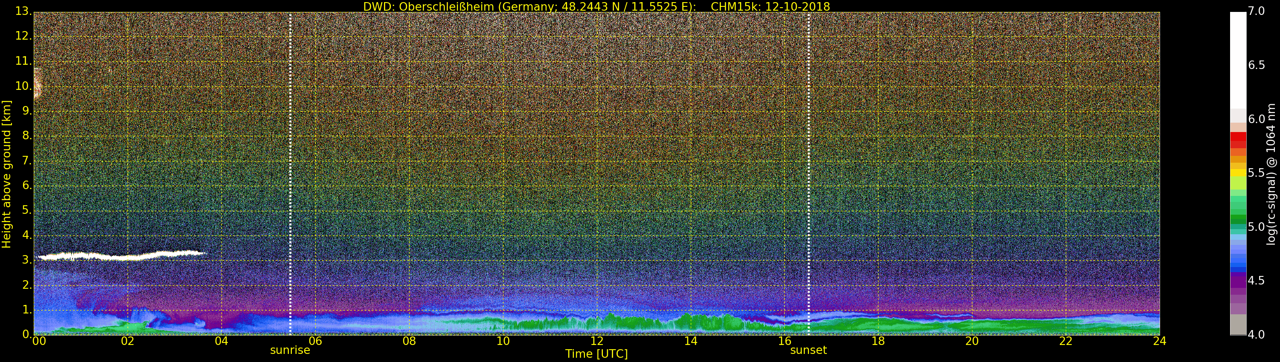Click the '24' tick on the time axis
1280x362 pixels.
point(1160,341)
